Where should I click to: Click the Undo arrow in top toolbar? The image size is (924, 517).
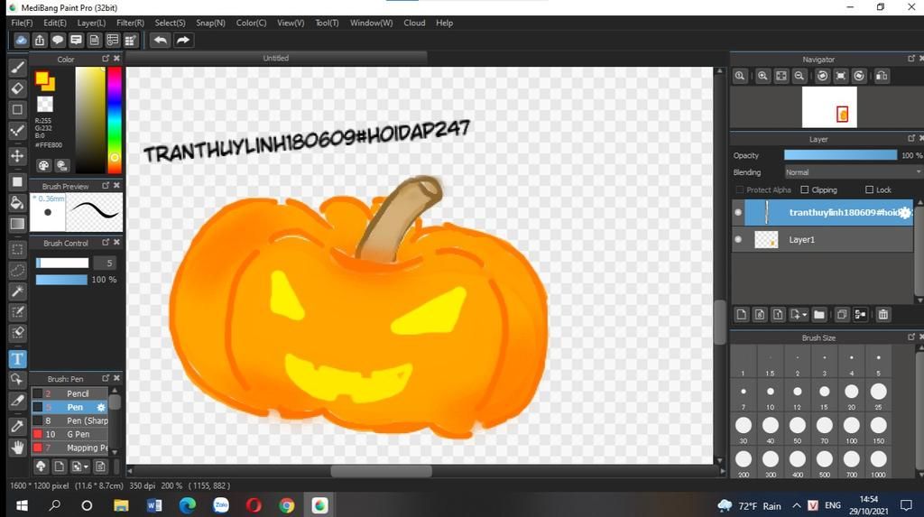[x=160, y=40]
